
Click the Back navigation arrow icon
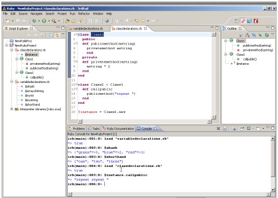tap(143, 21)
